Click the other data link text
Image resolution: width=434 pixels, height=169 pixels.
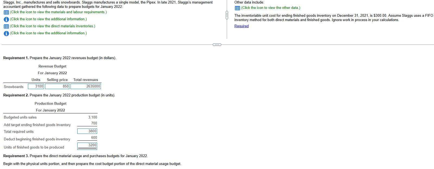point(271,8)
